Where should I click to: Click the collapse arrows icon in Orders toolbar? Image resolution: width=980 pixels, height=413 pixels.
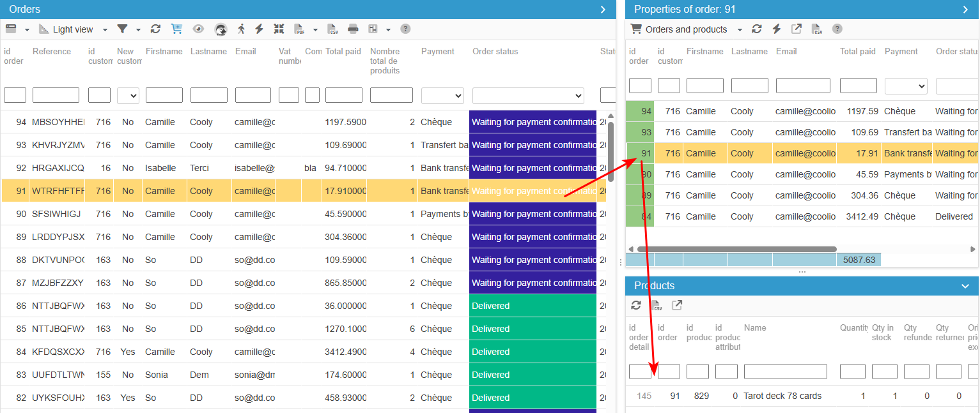coord(279,29)
